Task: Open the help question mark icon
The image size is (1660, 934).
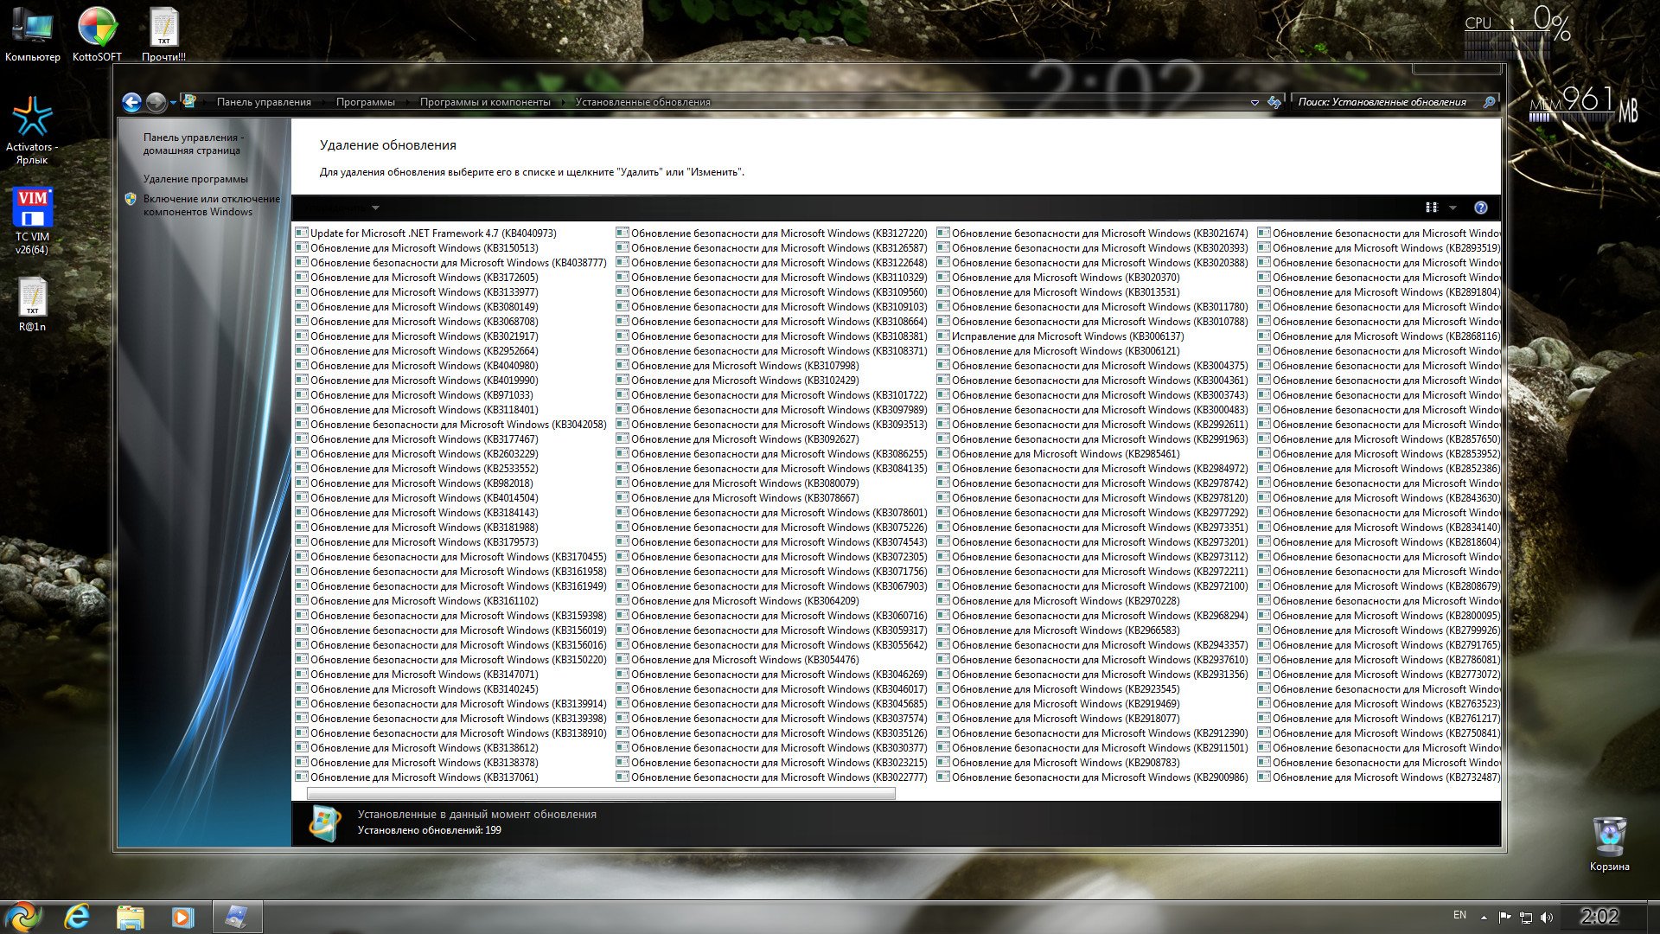Action: coord(1480,208)
